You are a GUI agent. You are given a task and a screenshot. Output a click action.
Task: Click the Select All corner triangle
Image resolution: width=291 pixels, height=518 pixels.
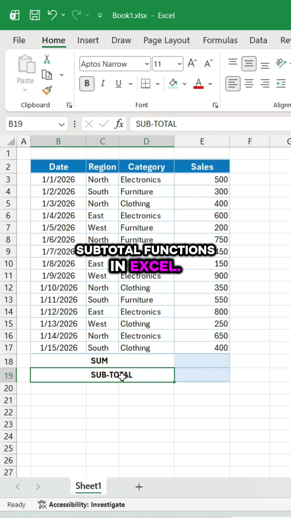11,141
